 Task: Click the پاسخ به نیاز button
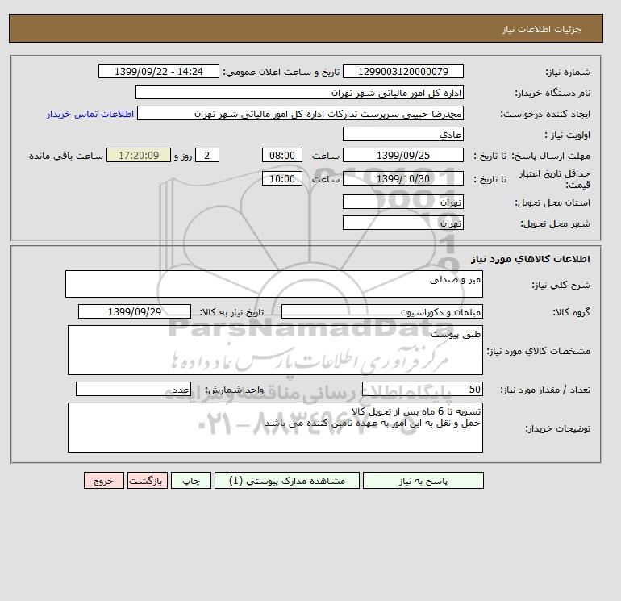coord(423,481)
